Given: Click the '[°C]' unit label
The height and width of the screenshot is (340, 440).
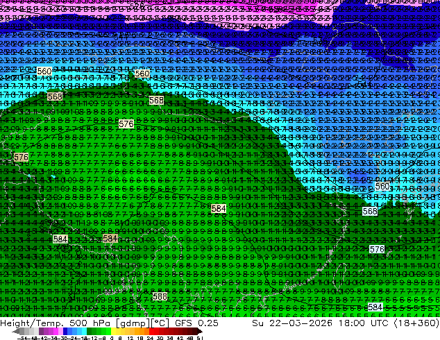Looking at the screenshot, I should [160, 323].
